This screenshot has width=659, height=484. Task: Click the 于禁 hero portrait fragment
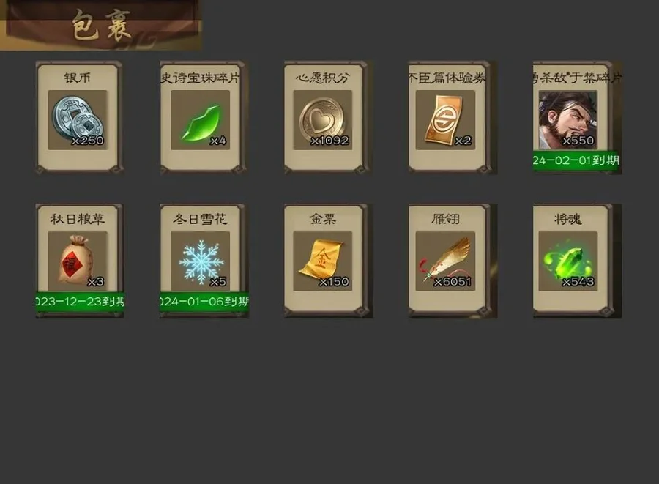pyautogui.click(x=568, y=120)
